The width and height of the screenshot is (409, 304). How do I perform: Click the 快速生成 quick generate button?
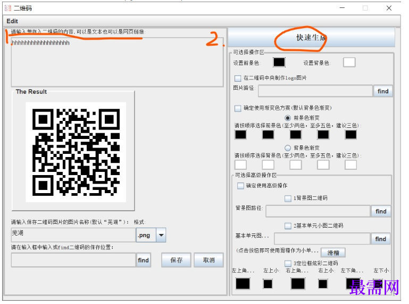point(312,38)
